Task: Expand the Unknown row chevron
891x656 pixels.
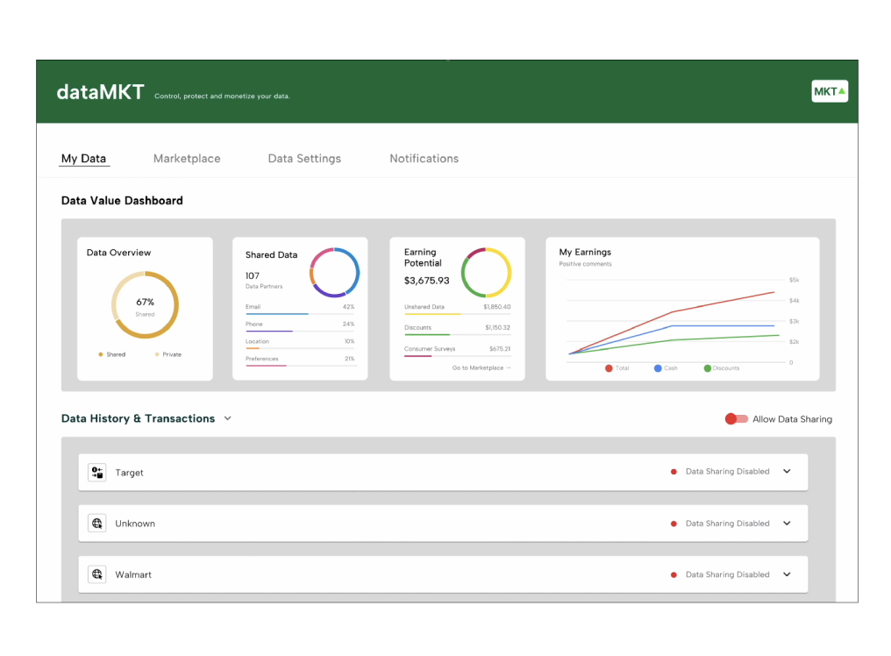Action: (787, 524)
